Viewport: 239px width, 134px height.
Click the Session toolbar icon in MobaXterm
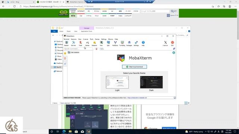(66, 44)
